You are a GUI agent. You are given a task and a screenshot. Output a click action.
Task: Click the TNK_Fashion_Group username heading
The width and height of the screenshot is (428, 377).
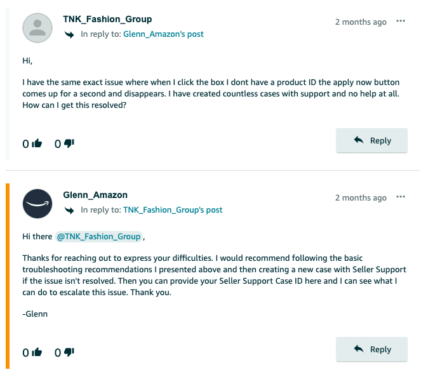coord(107,20)
